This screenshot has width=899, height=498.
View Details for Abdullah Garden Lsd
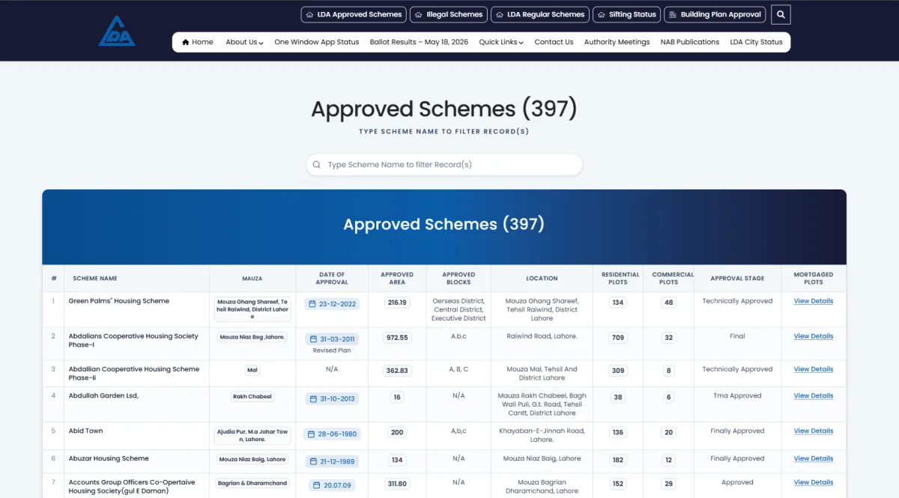tap(814, 395)
